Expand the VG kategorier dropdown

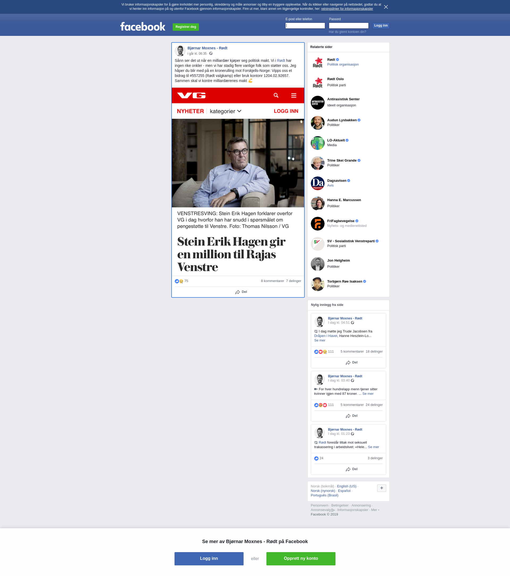[226, 111]
